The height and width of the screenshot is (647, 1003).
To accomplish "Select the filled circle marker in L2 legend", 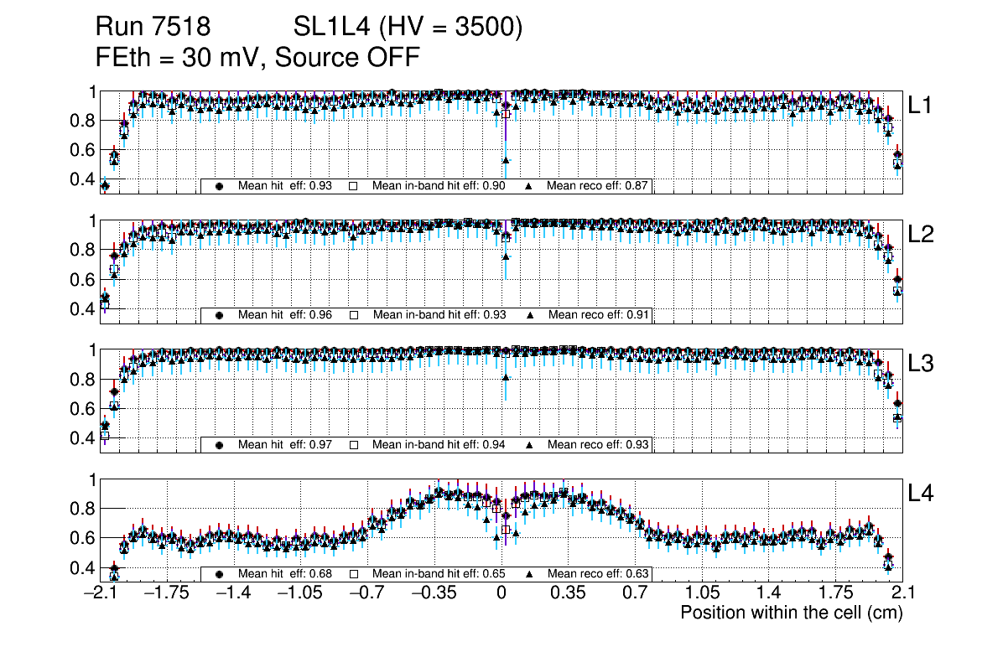I will click(220, 315).
